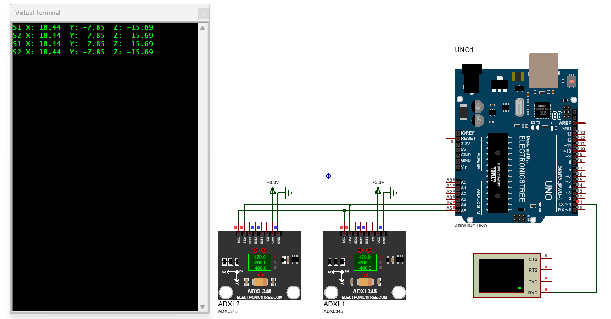Click the right red arrow on ADXL1
The height and width of the screenshot is (319, 611).
(x=369, y=250)
